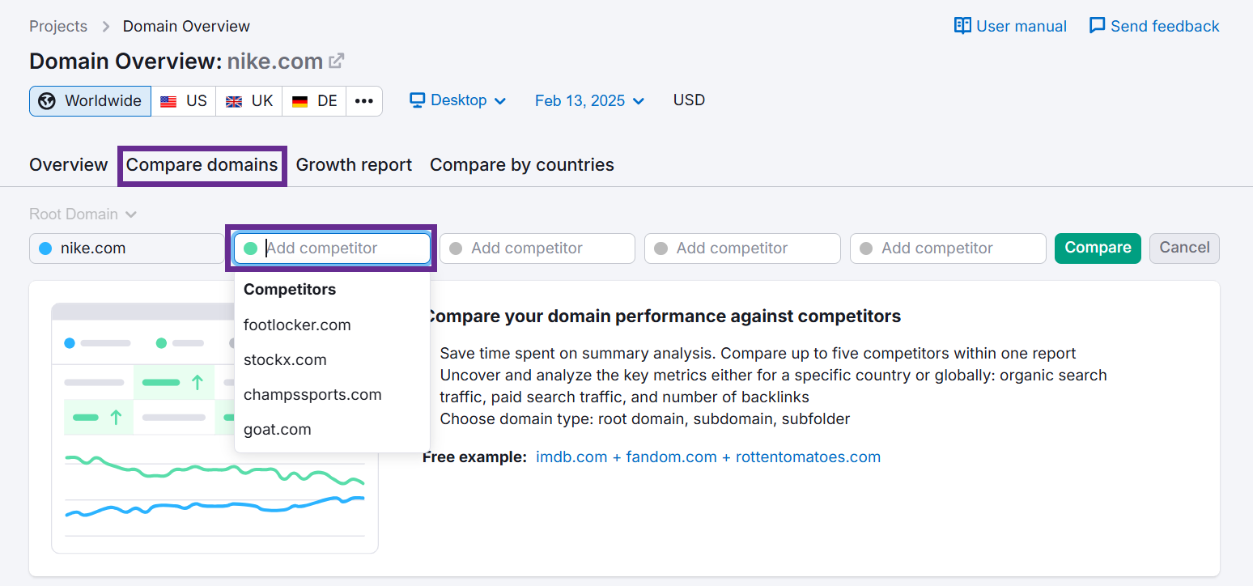Click the 'Choose domain type' text line
The height and width of the screenshot is (586, 1253).
[x=645, y=419]
